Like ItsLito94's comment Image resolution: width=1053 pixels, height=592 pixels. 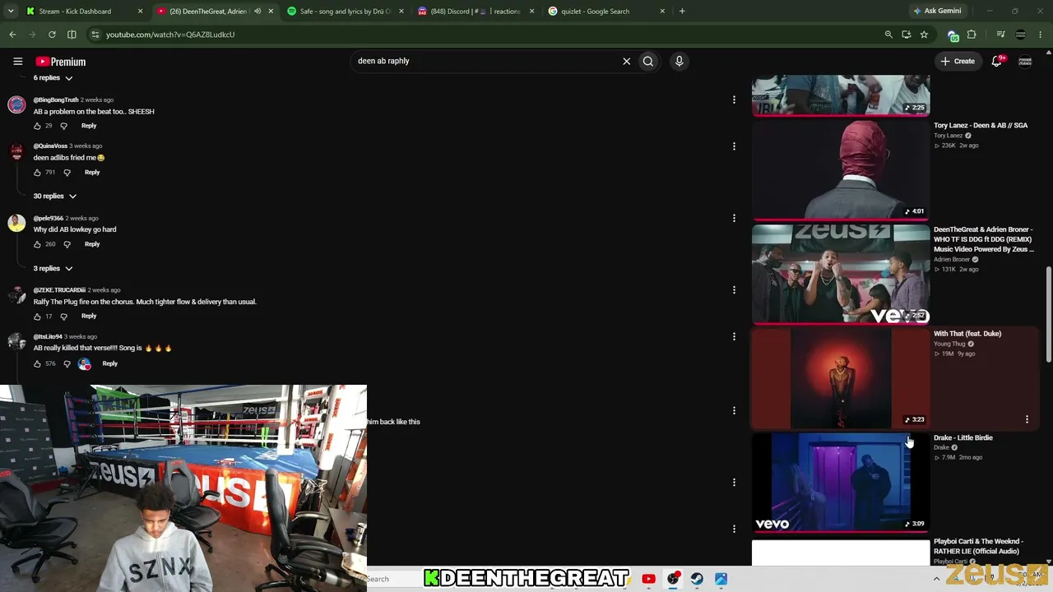click(37, 363)
